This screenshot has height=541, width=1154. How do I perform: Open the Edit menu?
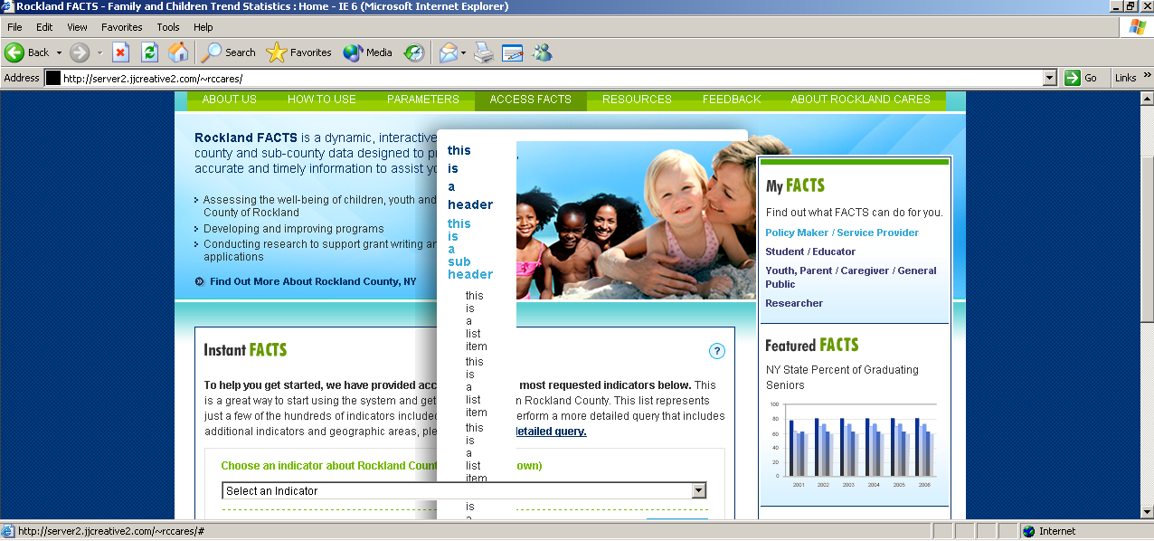[x=44, y=27]
